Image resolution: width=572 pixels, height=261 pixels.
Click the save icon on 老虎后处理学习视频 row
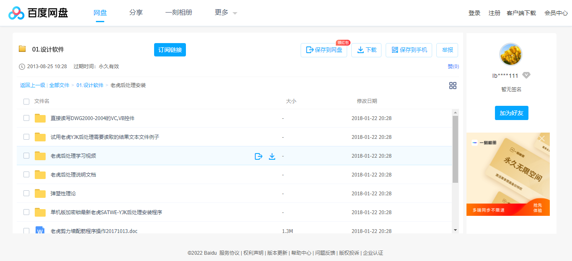coord(258,156)
